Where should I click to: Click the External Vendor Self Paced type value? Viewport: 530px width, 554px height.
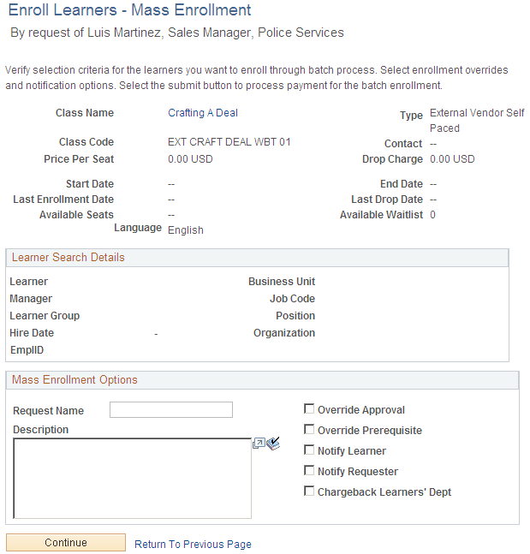(x=477, y=121)
